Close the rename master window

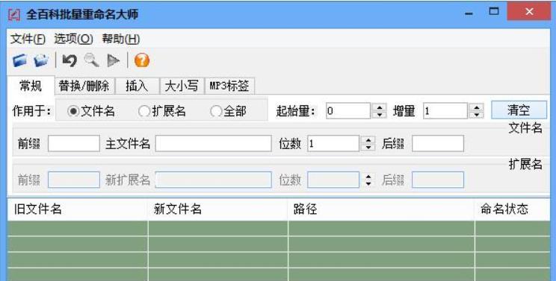click(x=529, y=12)
